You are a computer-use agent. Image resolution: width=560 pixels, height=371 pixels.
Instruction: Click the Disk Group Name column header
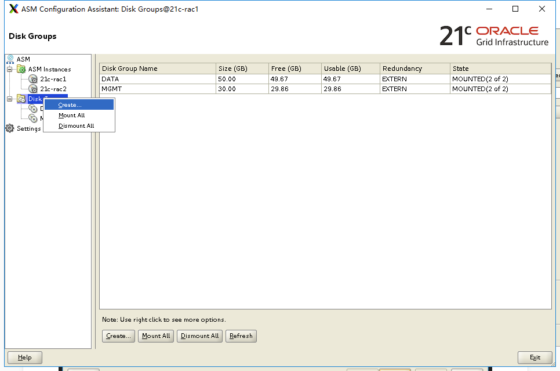coord(158,69)
